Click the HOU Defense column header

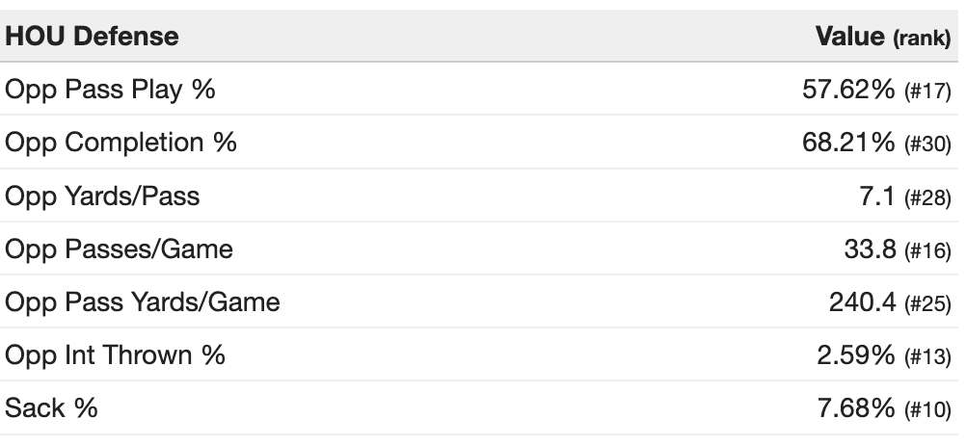coord(92,37)
